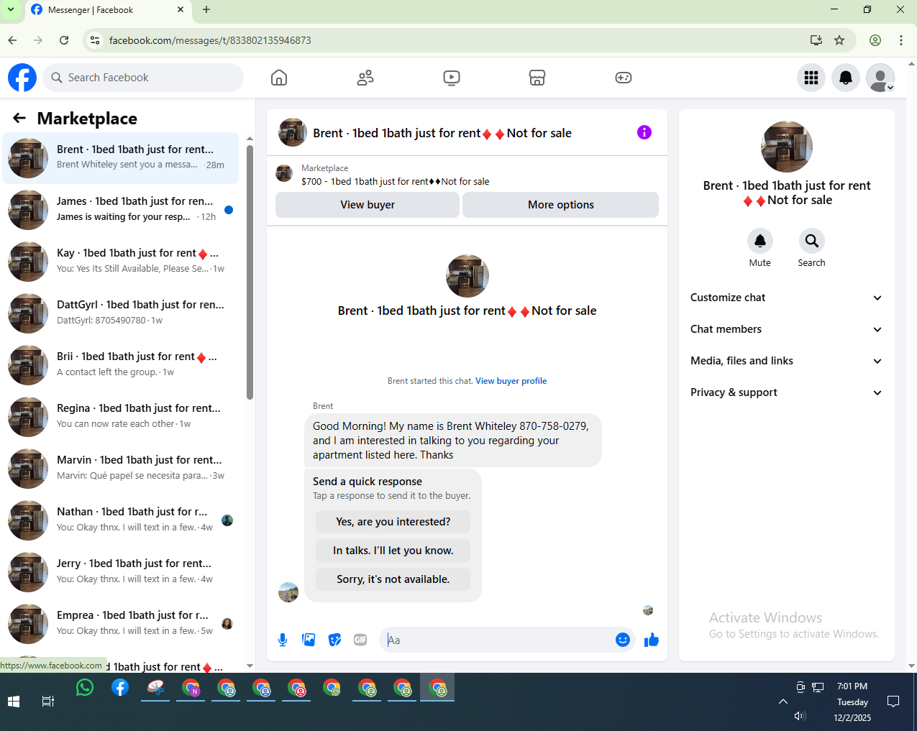
Task: Record a voice clip with microphone icon
Action: pos(283,640)
